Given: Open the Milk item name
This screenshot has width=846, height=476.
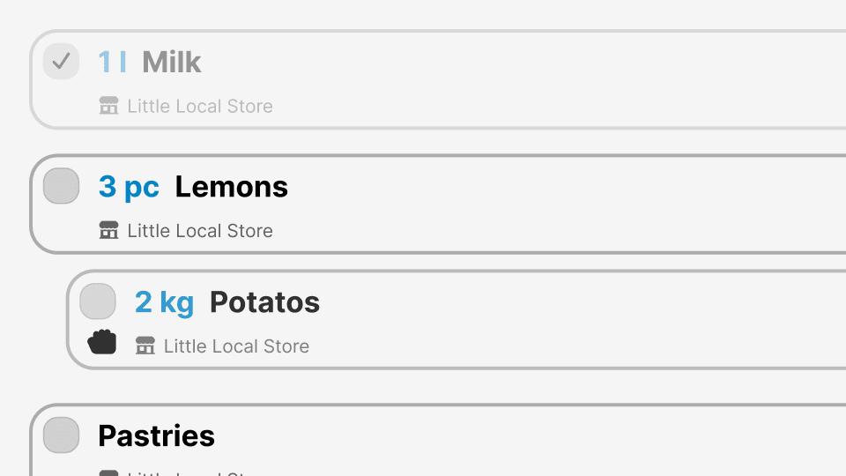Looking at the screenshot, I should tap(172, 62).
